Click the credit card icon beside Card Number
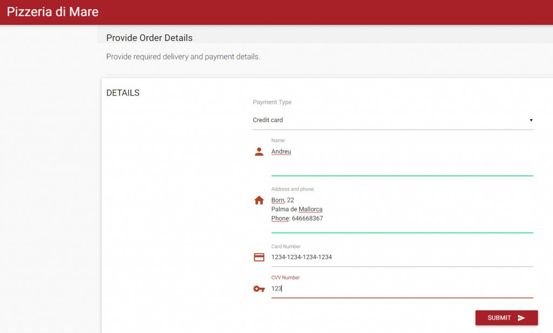 [x=259, y=257]
